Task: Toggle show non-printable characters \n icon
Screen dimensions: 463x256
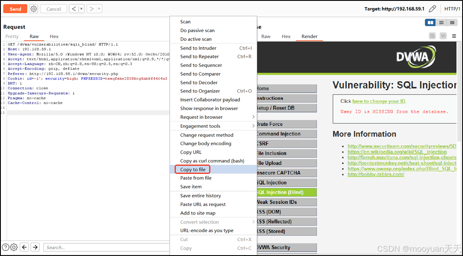Action: pos(443,36)
